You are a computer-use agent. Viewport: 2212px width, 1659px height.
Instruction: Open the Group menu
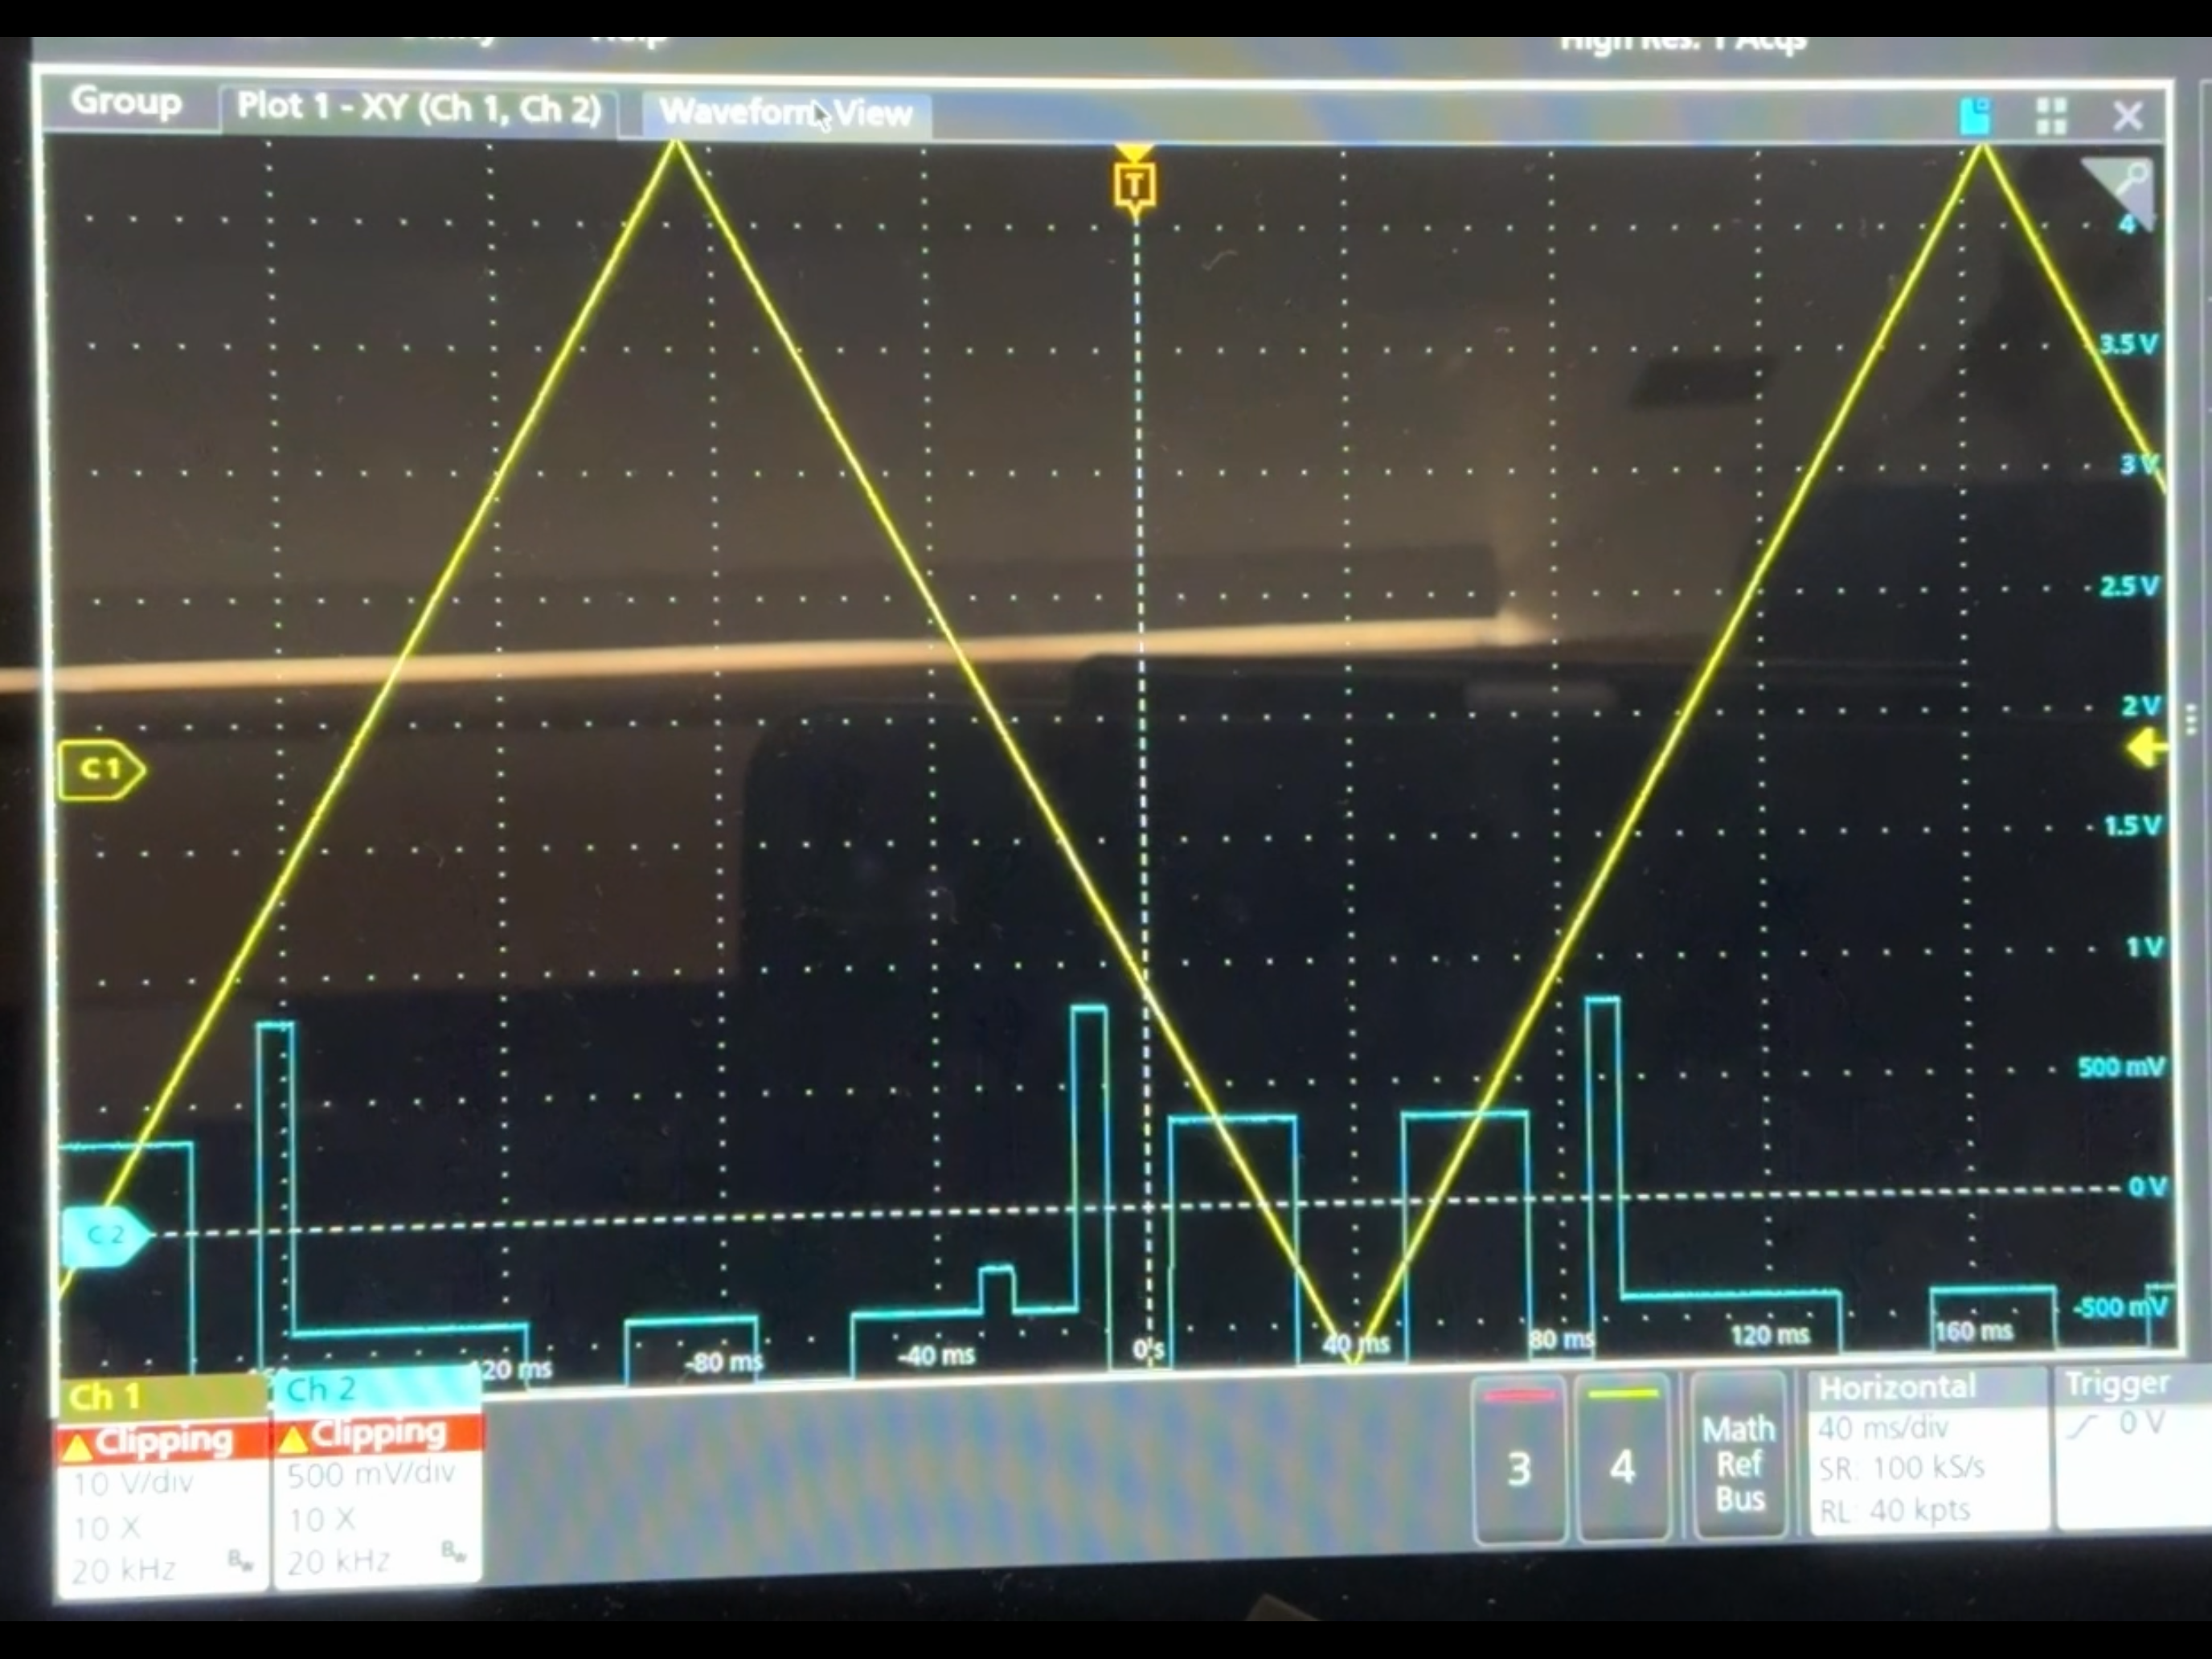click(127, 103)
